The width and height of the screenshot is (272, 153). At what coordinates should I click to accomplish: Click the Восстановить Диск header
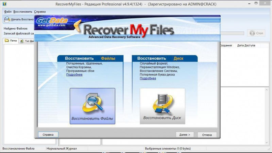[x=165, y=58]
